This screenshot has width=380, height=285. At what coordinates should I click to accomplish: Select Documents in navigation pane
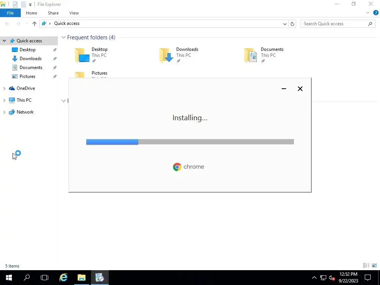[x=31, y=68]
